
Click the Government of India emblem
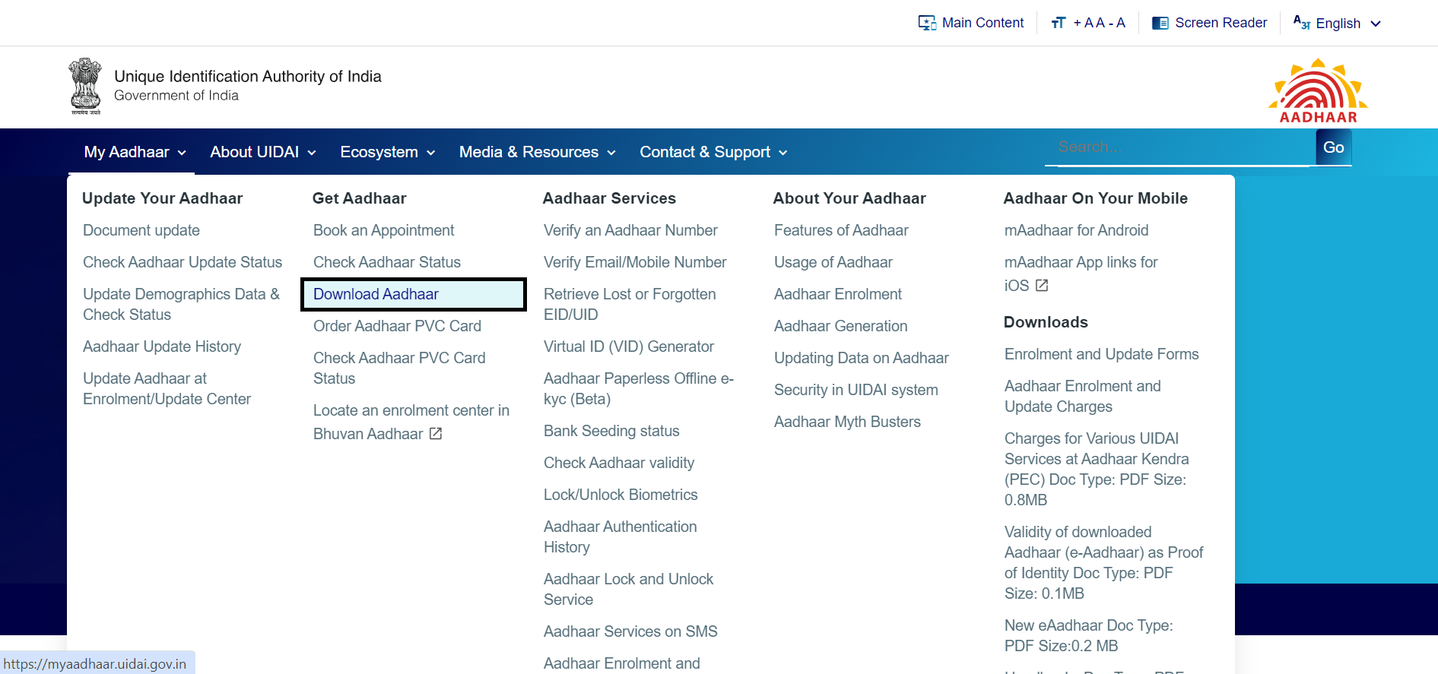(85, 86)
